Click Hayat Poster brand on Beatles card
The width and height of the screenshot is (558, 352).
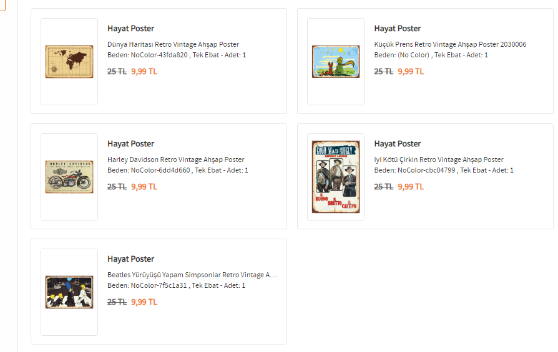[x=130, y=259]
